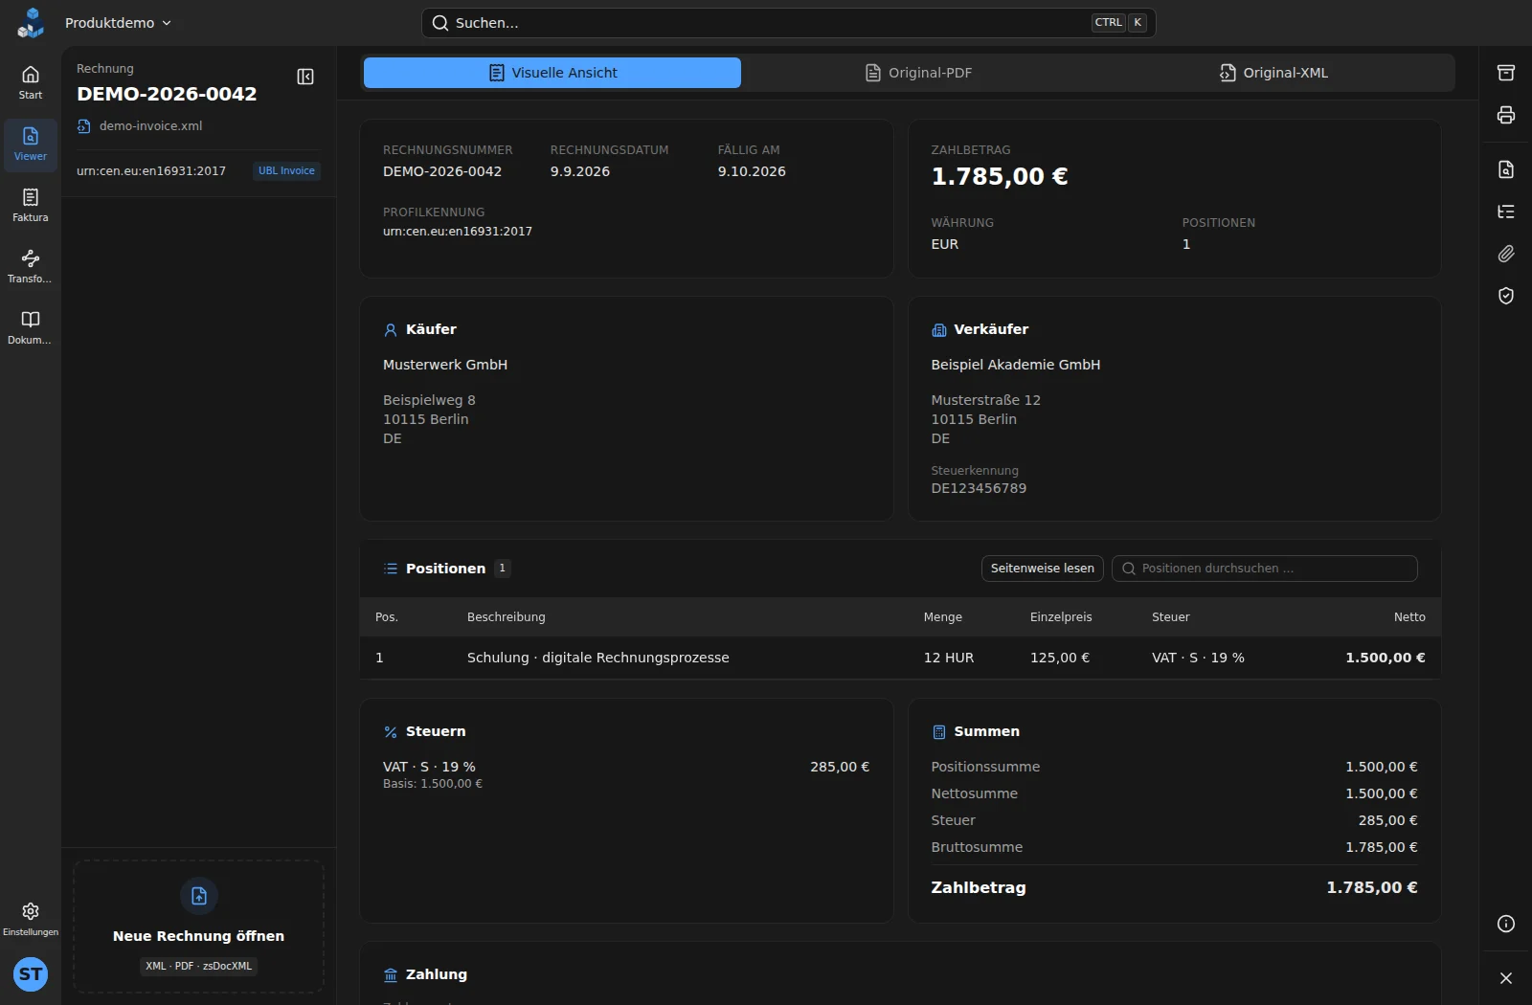Open the document search icon in right rail
Image resolution: width=1532 pixels, height=1005 pixels.
[x=1506, y=169]
